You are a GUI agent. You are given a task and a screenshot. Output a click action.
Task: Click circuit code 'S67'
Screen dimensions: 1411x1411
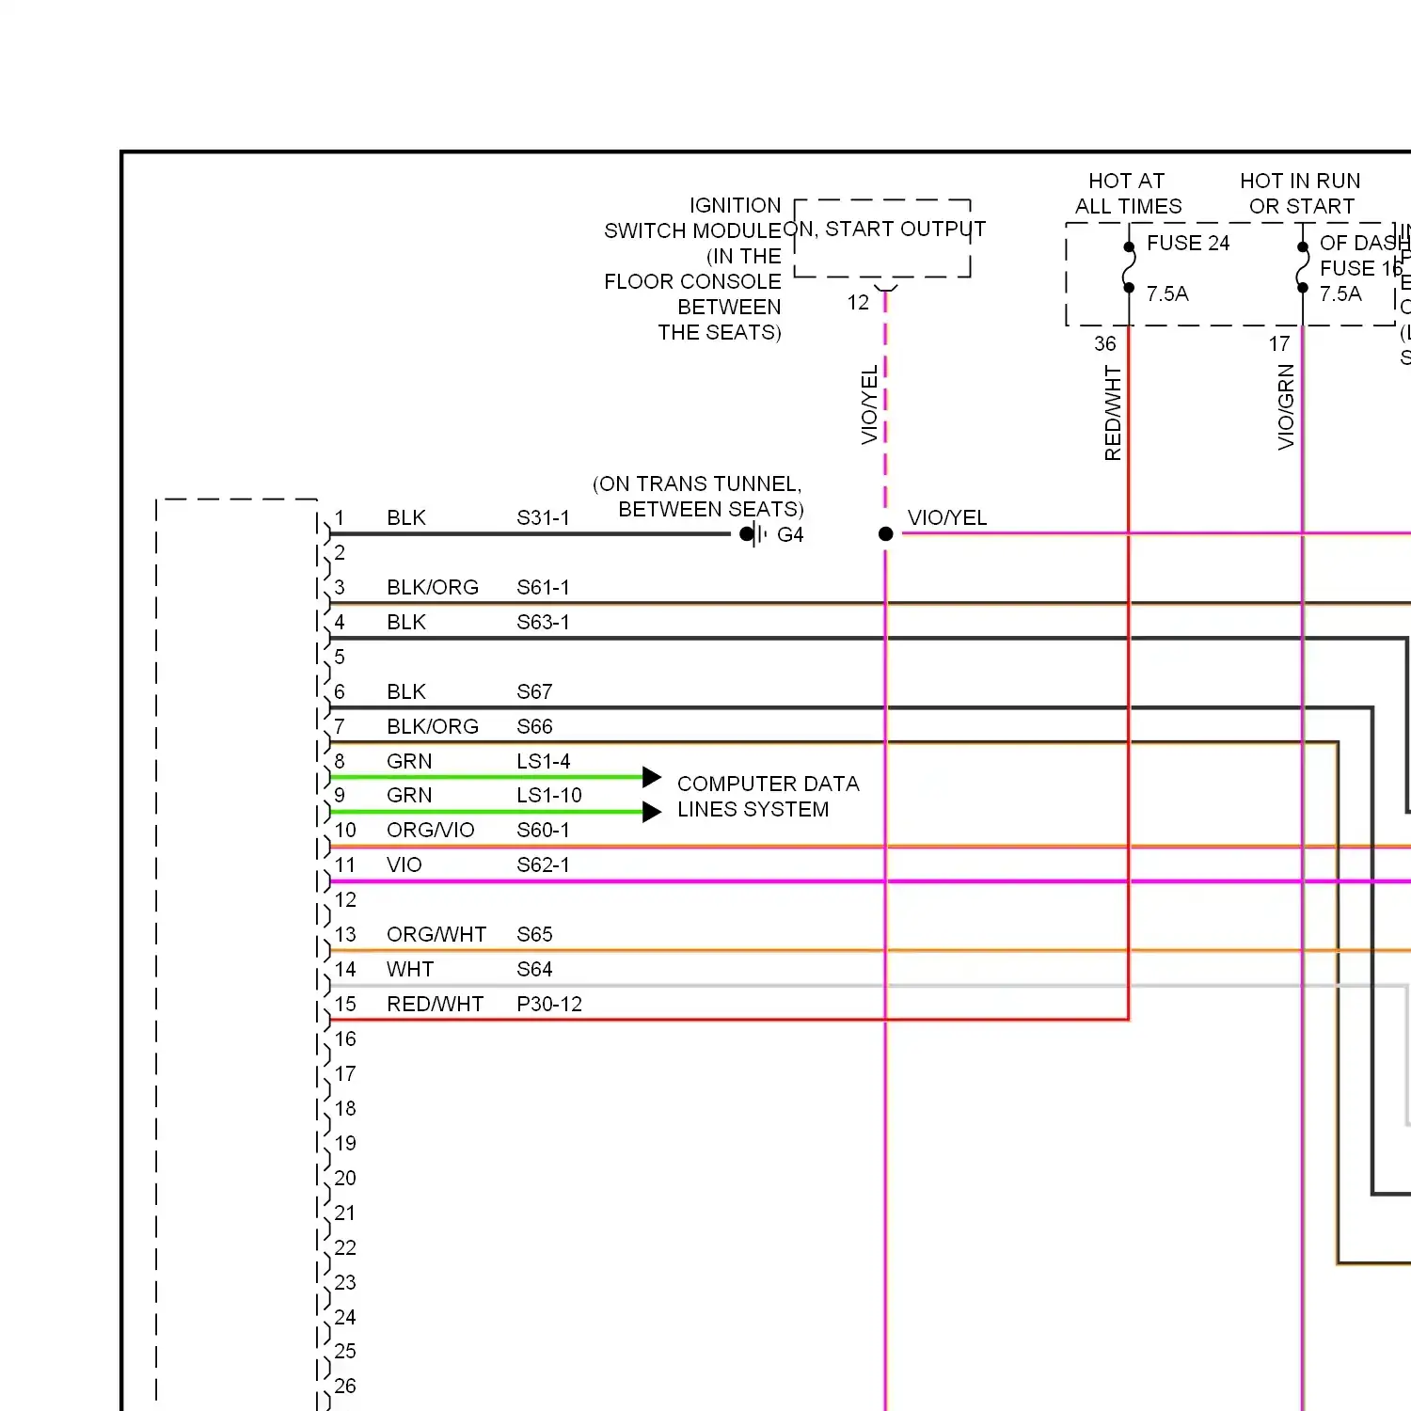534,691
